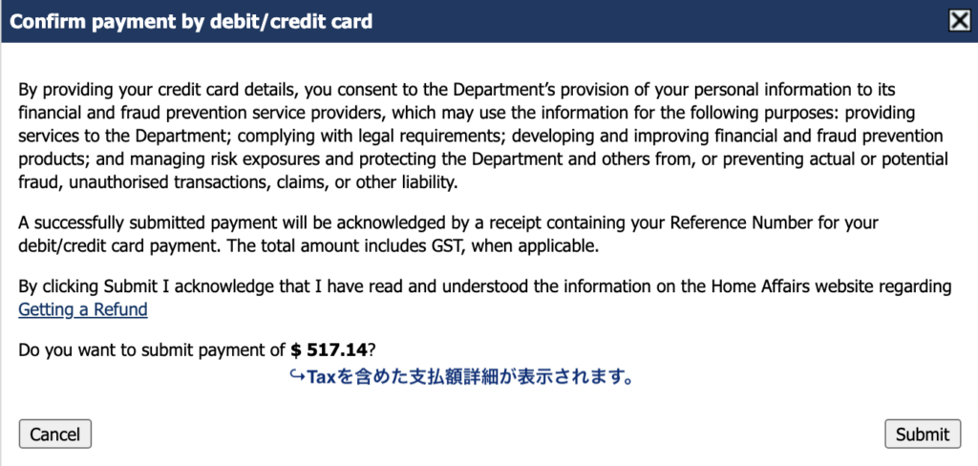Submit the payment of $517.14
The image size is (978, 466).
click(923, 434)
